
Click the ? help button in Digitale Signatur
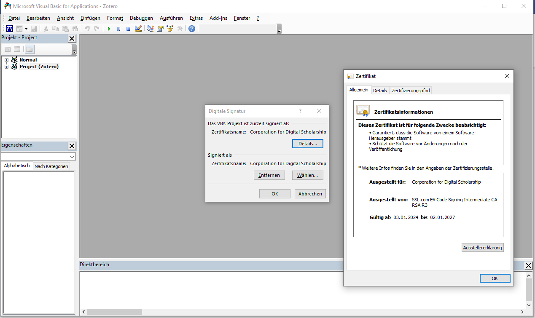[300, 111]
